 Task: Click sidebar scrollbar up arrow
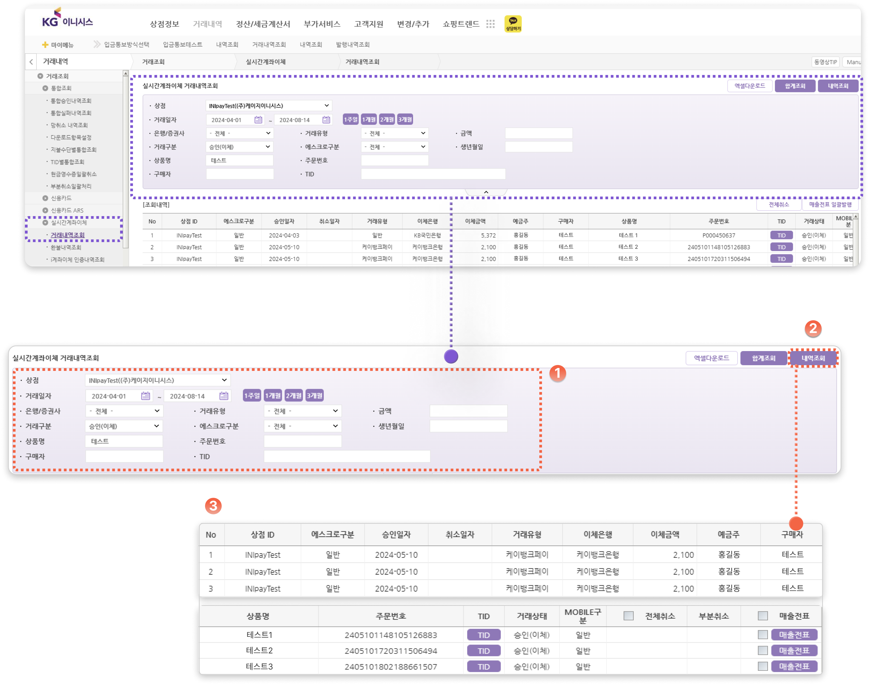126,74
